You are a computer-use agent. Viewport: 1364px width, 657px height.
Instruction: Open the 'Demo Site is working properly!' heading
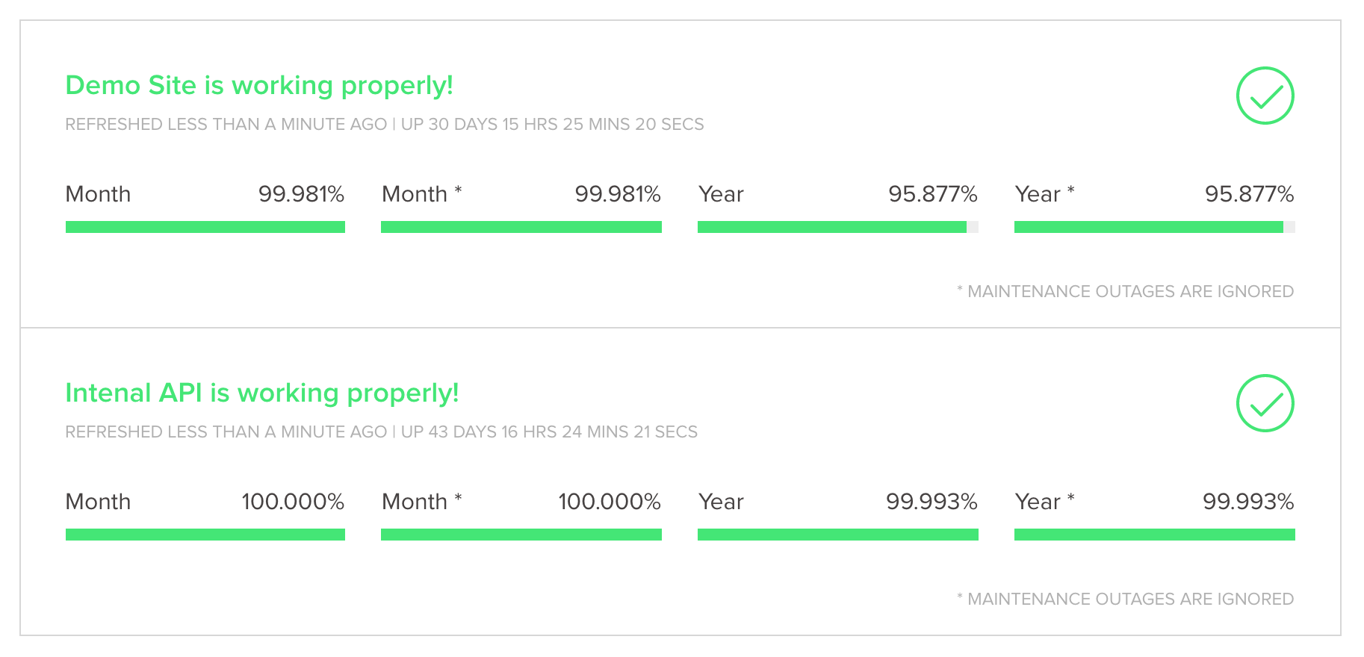pyautogui.click(x=259, y=86)
